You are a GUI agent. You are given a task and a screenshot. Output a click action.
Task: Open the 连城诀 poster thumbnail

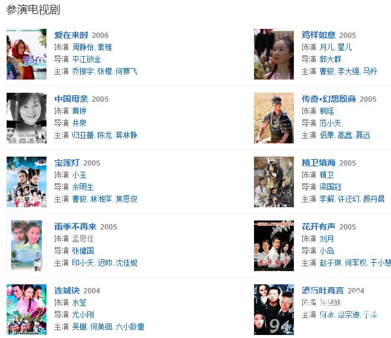point(27,310)
